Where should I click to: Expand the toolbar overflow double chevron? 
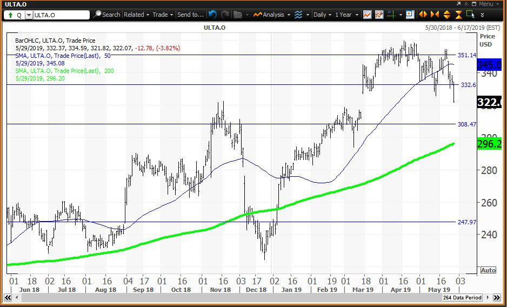click(483, 15)
